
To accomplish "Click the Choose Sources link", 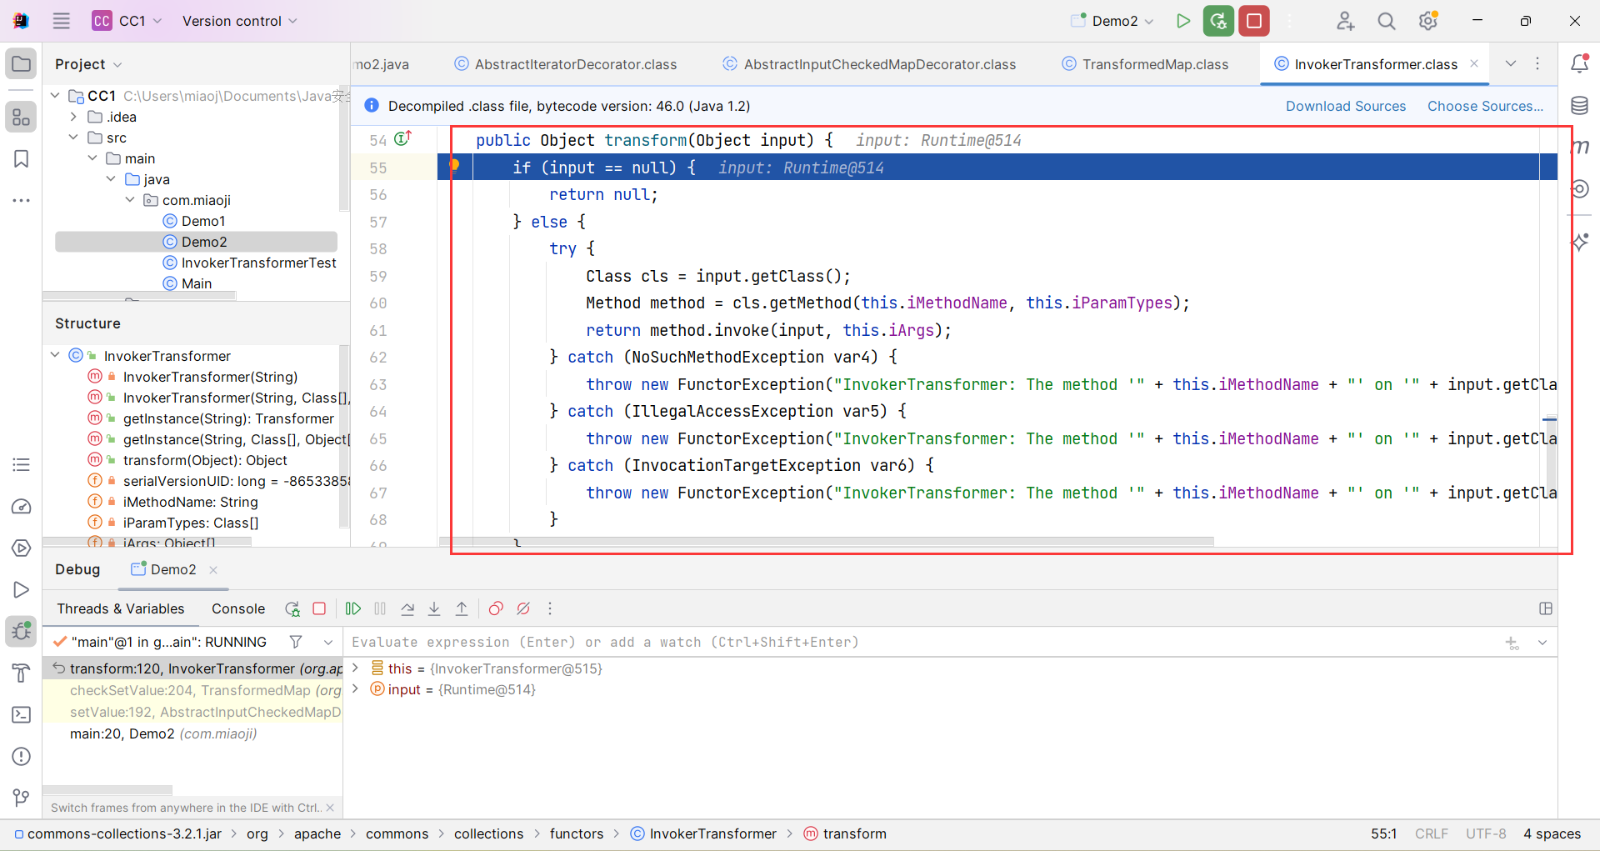I will [1485, 106].
